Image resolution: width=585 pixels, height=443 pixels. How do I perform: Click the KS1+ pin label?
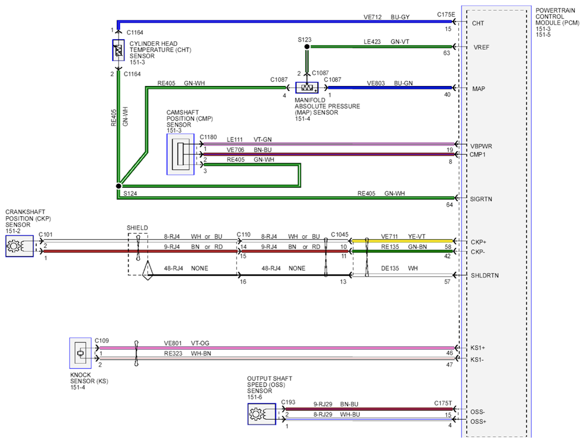click(x=477, y=347)
